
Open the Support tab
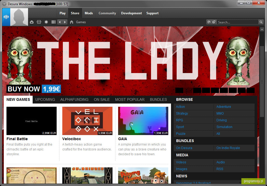pos(152,13)
